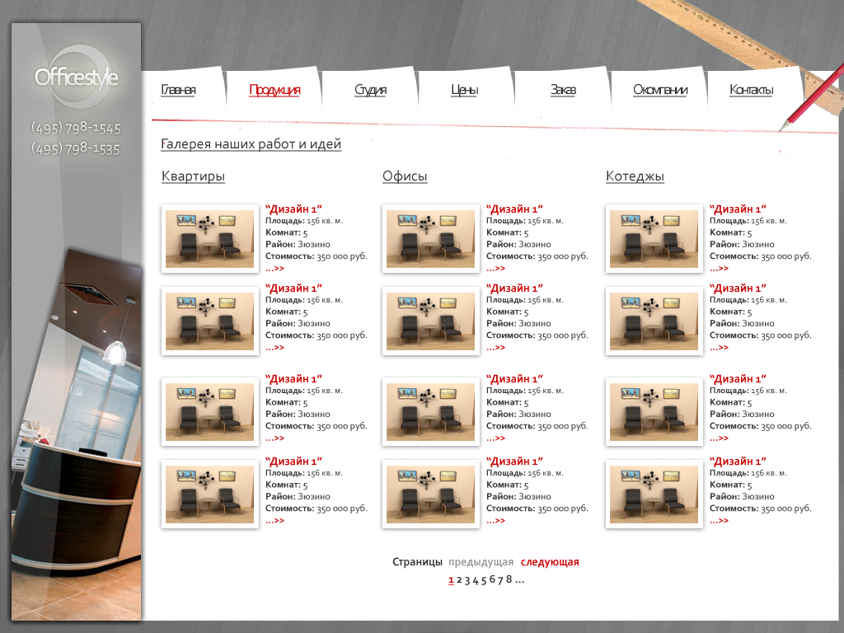This screenshot has width=844, height=633.
Task: Switch to the Студия tab
Action: [370, 90]
